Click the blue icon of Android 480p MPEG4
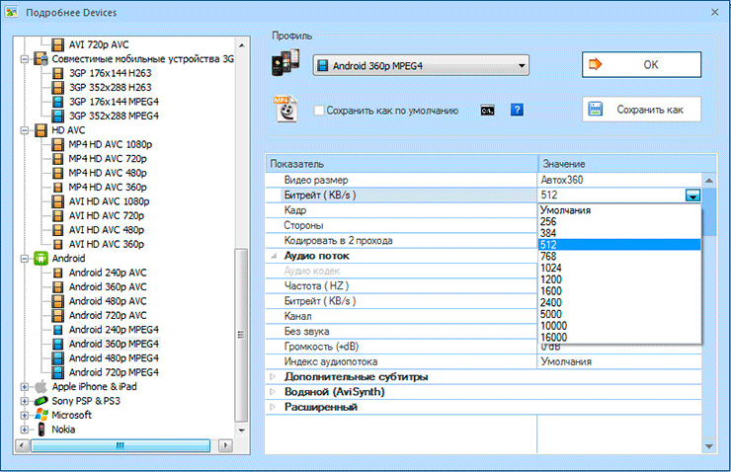This screenshot has width=731, height=472. pos(58,357)
